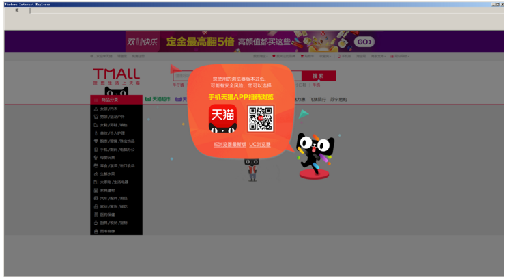Open the 购物车 shopping cart icon
The height and width of the screenshot is (278, 507).
coord(302,56)
